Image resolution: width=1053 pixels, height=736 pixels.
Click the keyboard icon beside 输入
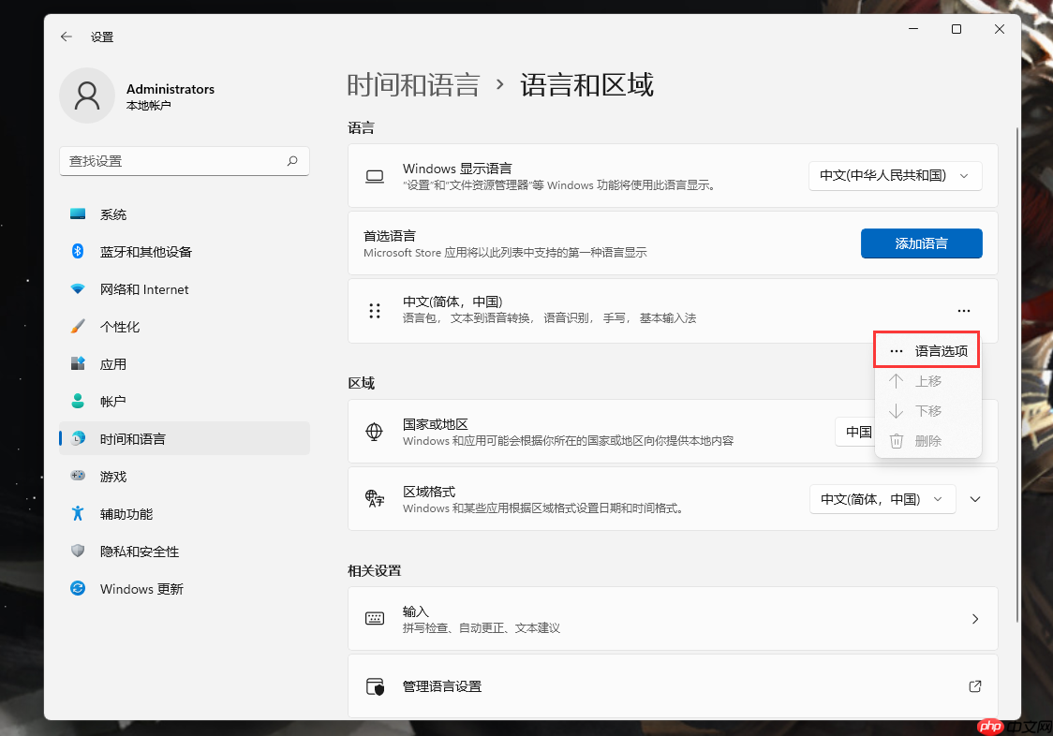[375, 618]
